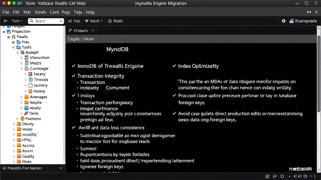Click the blue Tmeotls icon
Image resolution: width=321 pixels, height=180 pixels.
pyautogui.click(x=30, y=80)
